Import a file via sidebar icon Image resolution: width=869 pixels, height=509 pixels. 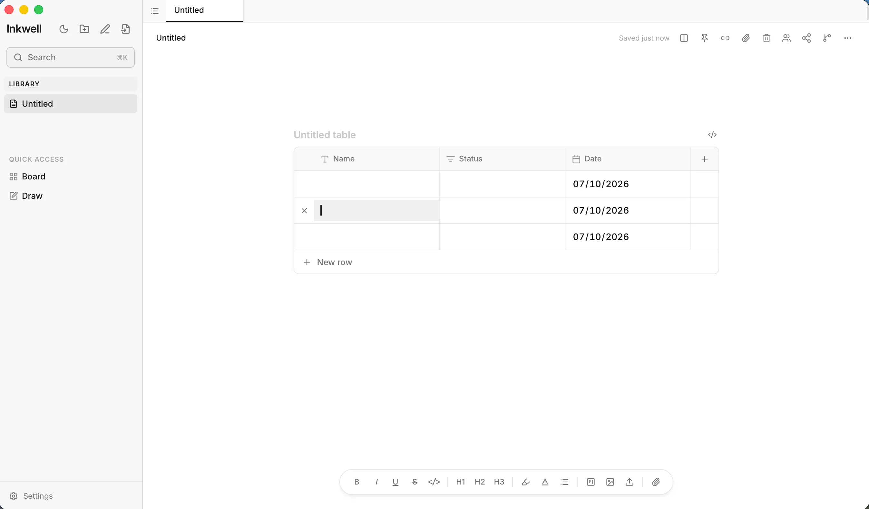point(125,29)
